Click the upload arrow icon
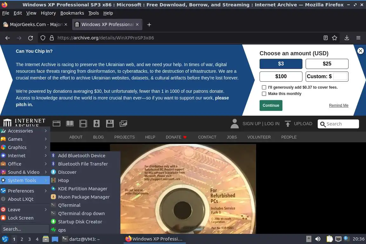Image resolution: width=366 pixels, height=244 pixels. [x=288, y=124]
